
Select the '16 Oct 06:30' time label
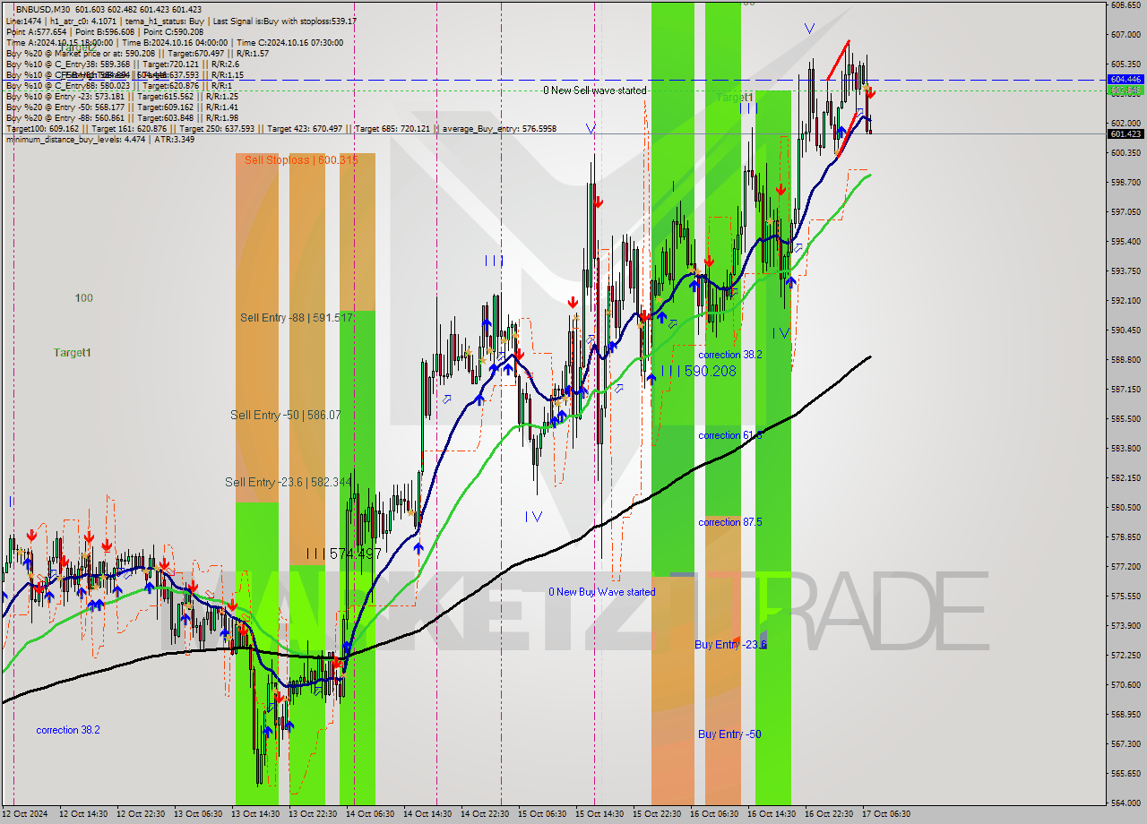(x=714, y=814)
